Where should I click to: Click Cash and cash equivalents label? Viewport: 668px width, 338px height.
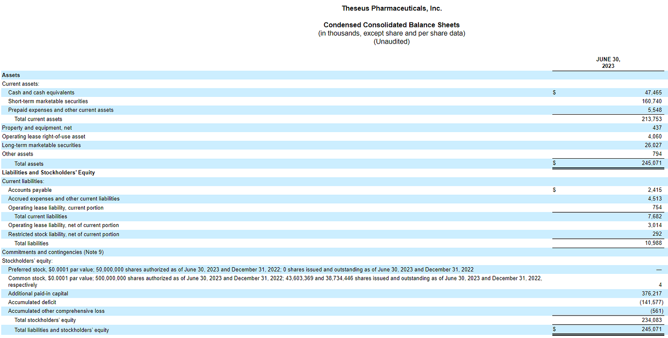coord(41,93)
